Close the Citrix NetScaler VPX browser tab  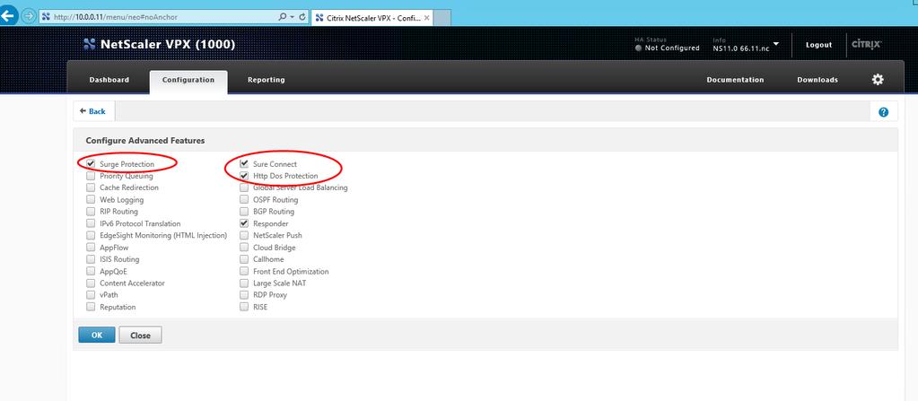pos(427,18)
